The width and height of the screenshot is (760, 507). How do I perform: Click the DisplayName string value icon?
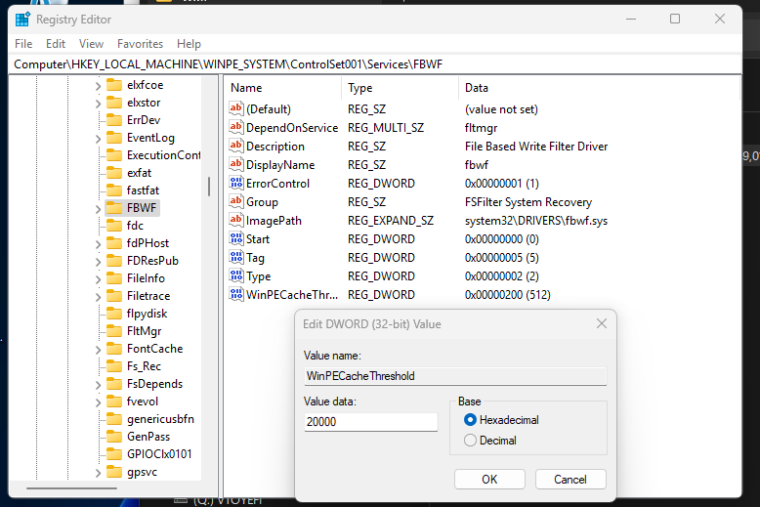236,164
